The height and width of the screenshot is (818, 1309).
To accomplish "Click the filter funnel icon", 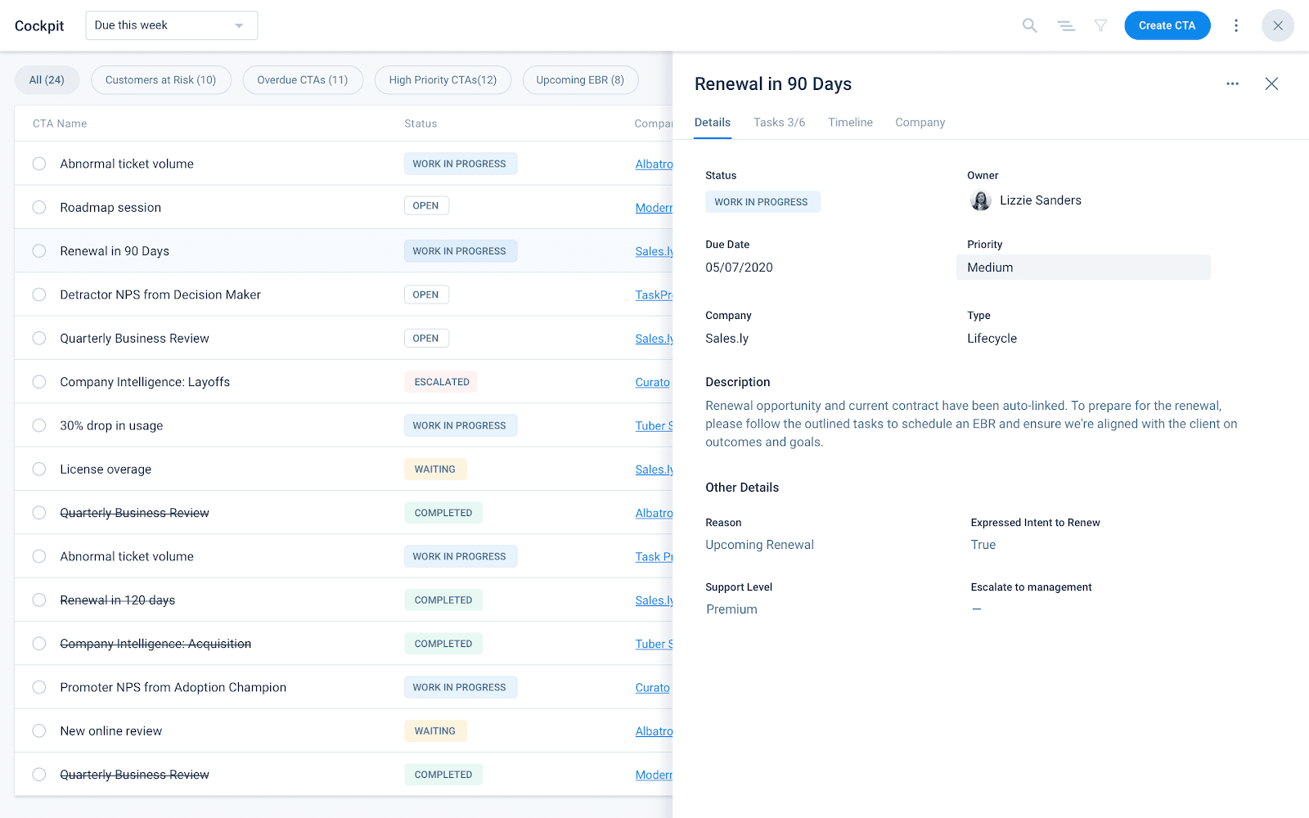I will click(1101, 25).
